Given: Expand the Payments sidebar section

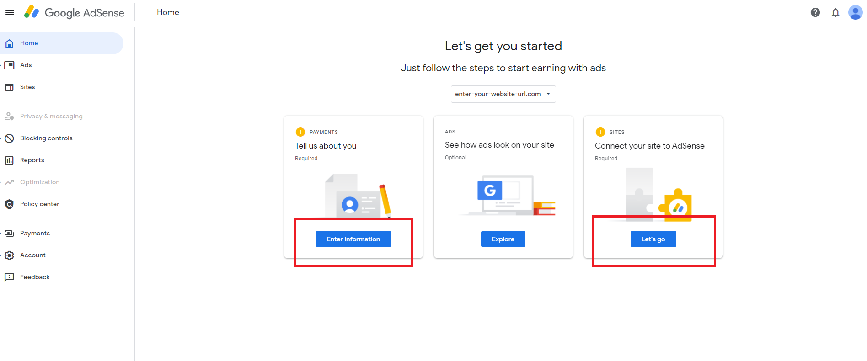Looking at the screenshot, I should click(62, 234).
